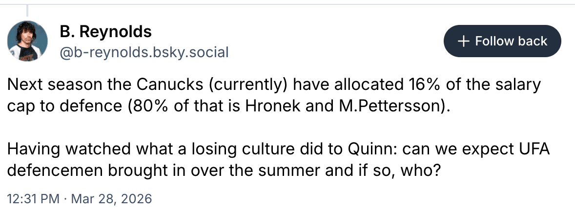The height and width of the screenshot is (214, 575).
Task: Click B. Reynolds' profile avatar
Action: coord(28,42)
